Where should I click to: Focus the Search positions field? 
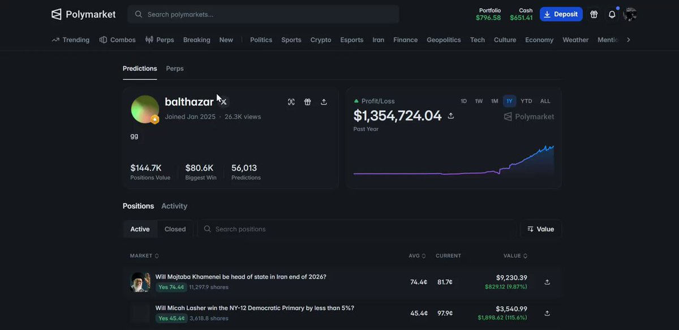click(356, 229)
